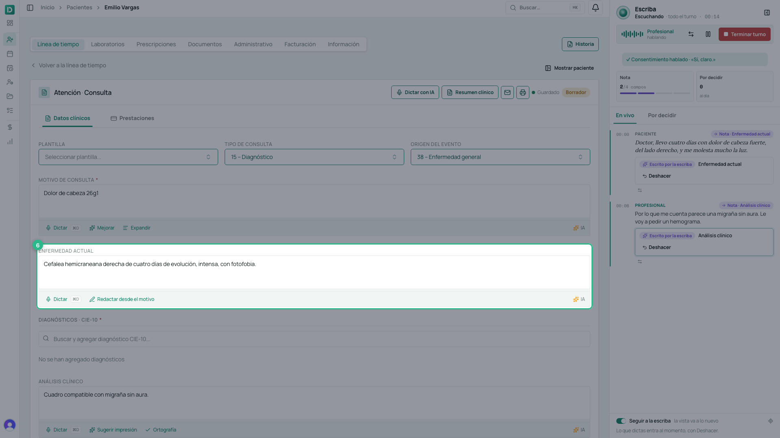Open the user avatar at the bottom of the sidebar
The width and height of the screenshot is (780, 438).
[x=10, y=425]
